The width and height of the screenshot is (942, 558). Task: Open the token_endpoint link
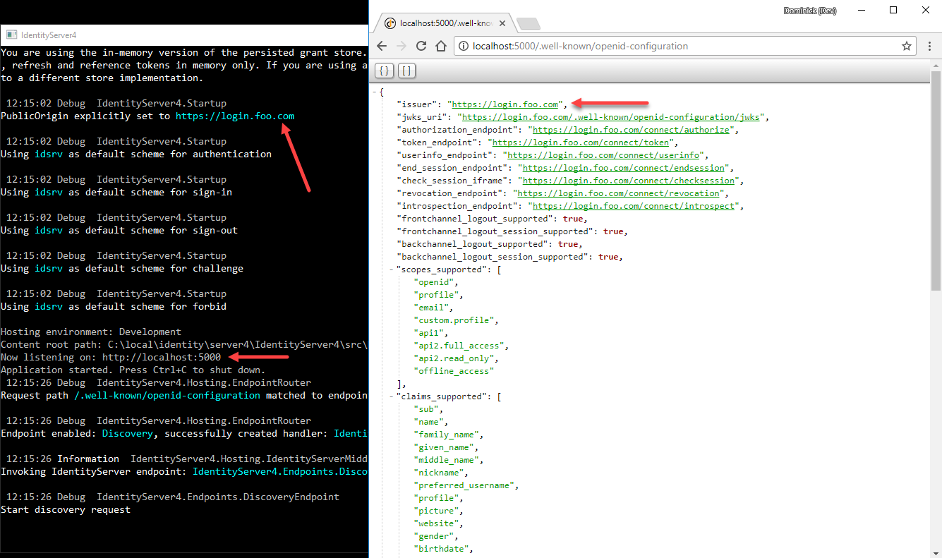tap(581, 142)
